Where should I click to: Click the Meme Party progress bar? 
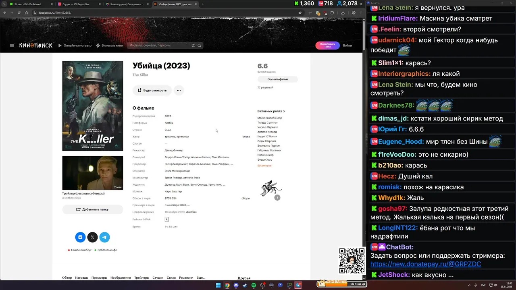[x=341, y=284]
